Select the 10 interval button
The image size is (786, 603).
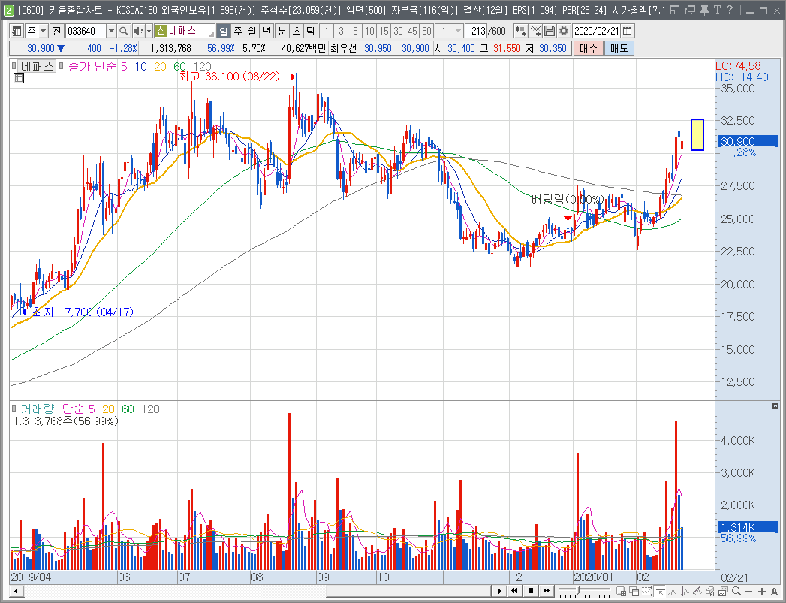tap(369, 31)
